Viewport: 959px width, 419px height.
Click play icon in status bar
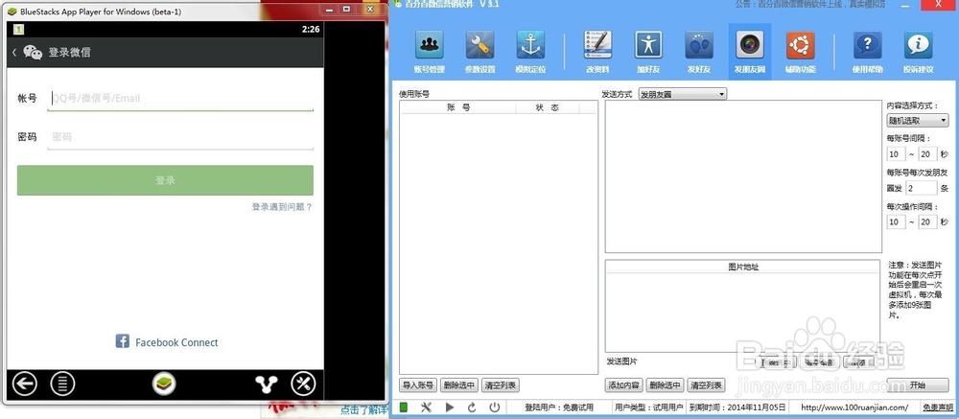tap(450, 407)
